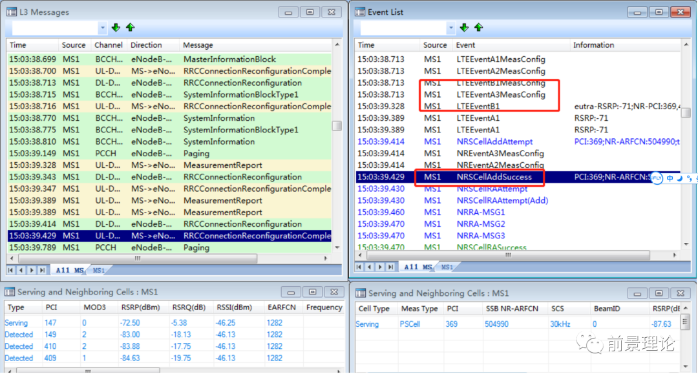Select the MasterInformationBlock message row
The height and width of the screenshot is (374, 698).
tap(169, 59)
